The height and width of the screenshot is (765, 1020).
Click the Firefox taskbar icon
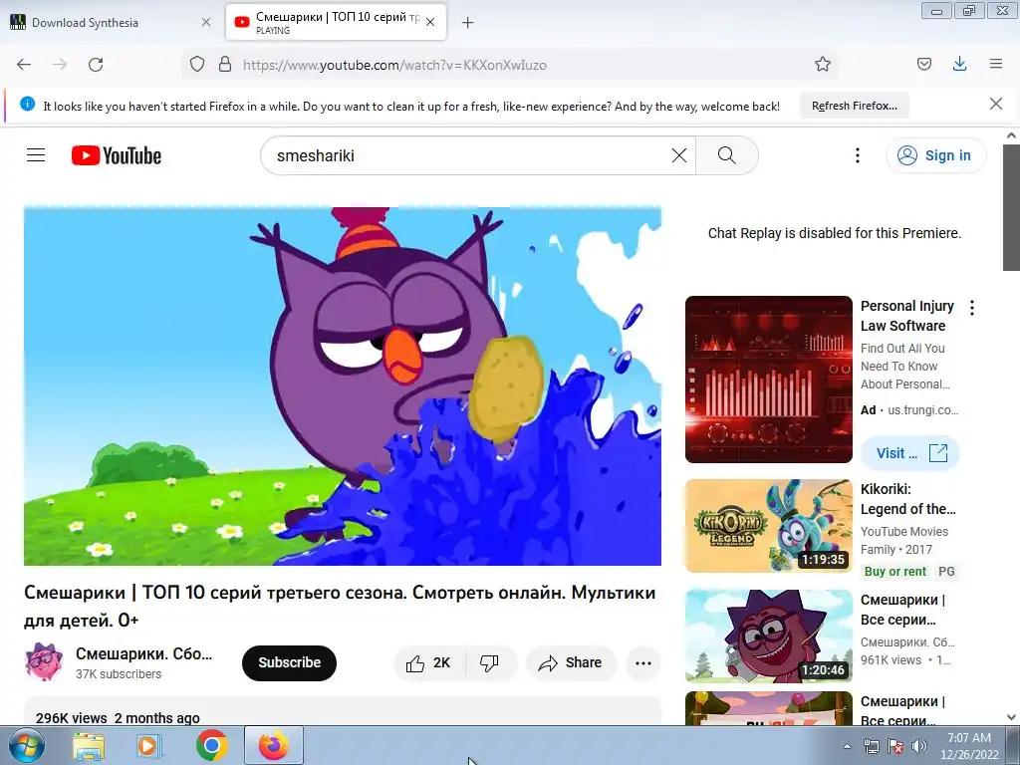(273, 745)
